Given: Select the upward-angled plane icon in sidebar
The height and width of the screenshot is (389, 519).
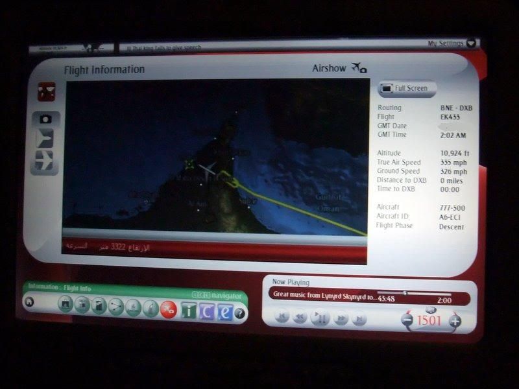Looking at the screenshot, I should coord(45,138).
